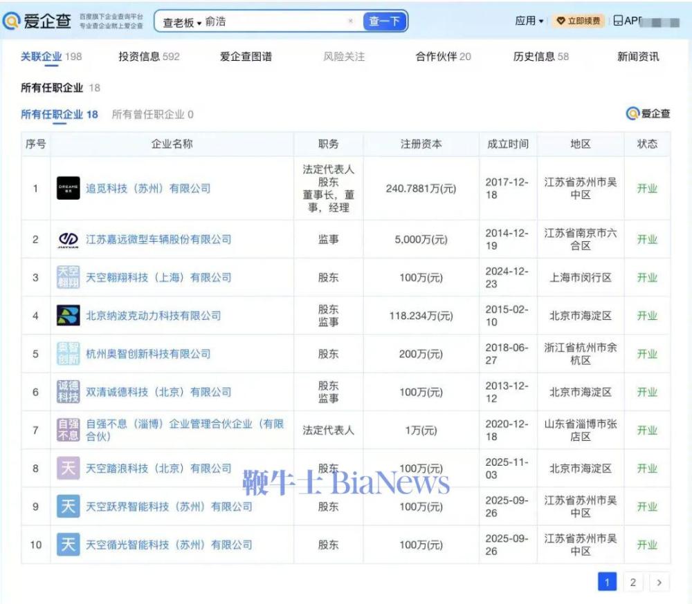This screenshot has height=604, width=692.
Task: Click the 立即续费 renewal button
Action: coord(578,21)
